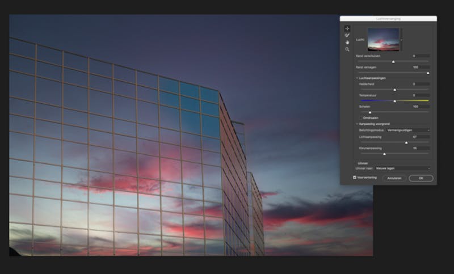
Task: Open the Belichtingsmodus dropdown
Action: pos(408,130)
